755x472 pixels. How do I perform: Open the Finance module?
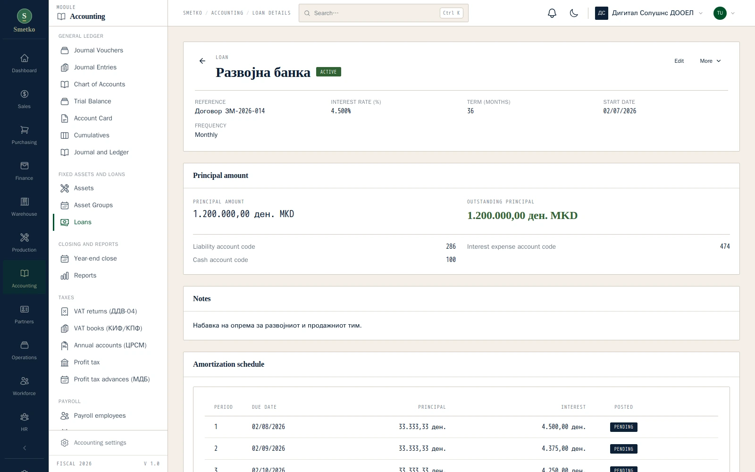(x=24, y=171)
